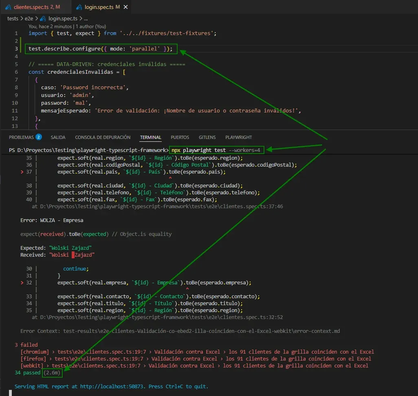This screenshot has width=418, height=396.
Task: Open the 'tests' breadcrumb folder
Action: 13,19
